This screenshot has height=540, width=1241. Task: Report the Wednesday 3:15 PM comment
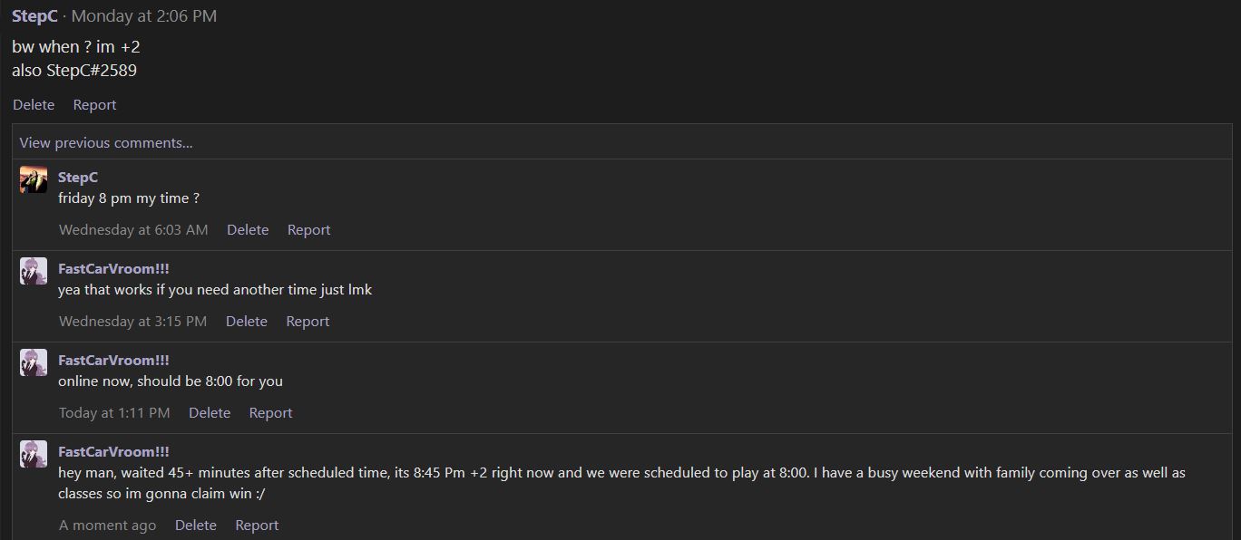[x=308, y=322]
